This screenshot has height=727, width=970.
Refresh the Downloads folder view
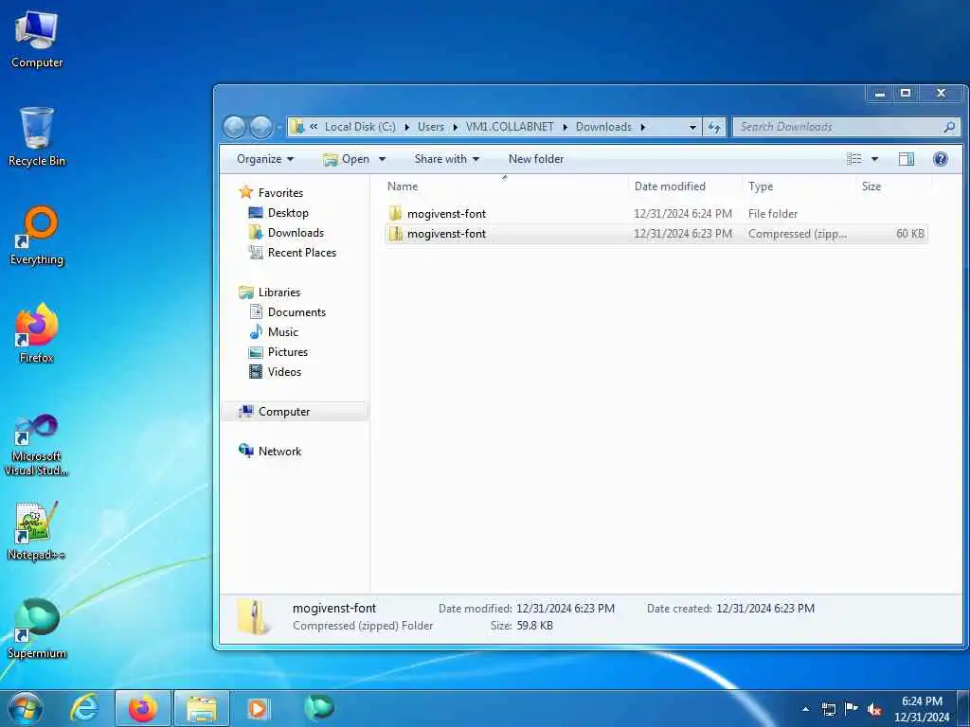coord(714,127)
